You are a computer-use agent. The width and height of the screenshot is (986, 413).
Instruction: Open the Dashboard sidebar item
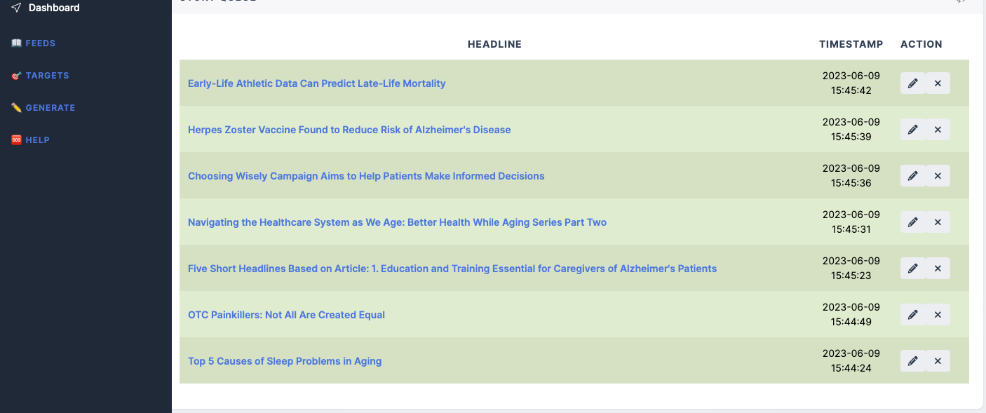pos(54,8)
